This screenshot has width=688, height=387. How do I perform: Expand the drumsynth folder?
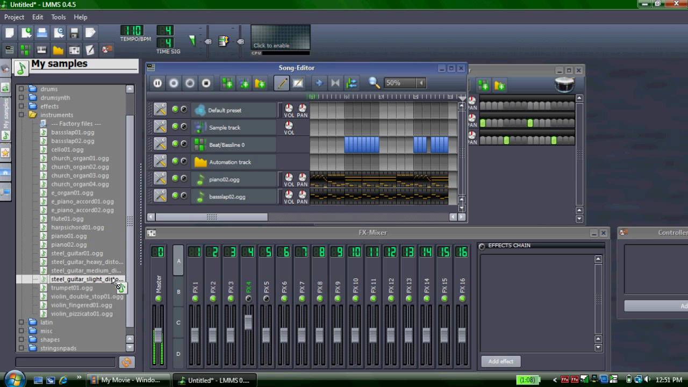click(x=21, y=98)
